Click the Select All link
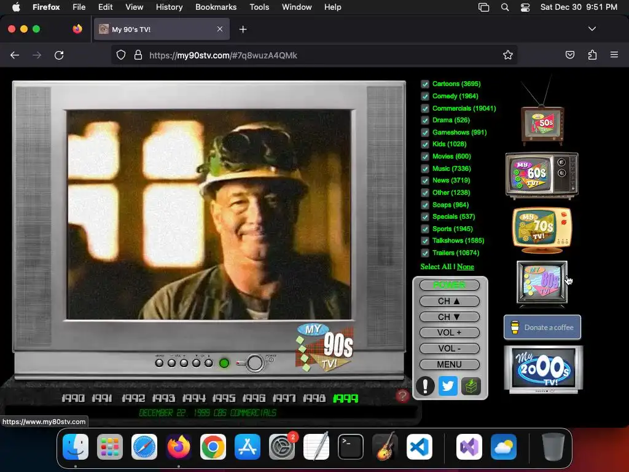 tap(436, 267)
